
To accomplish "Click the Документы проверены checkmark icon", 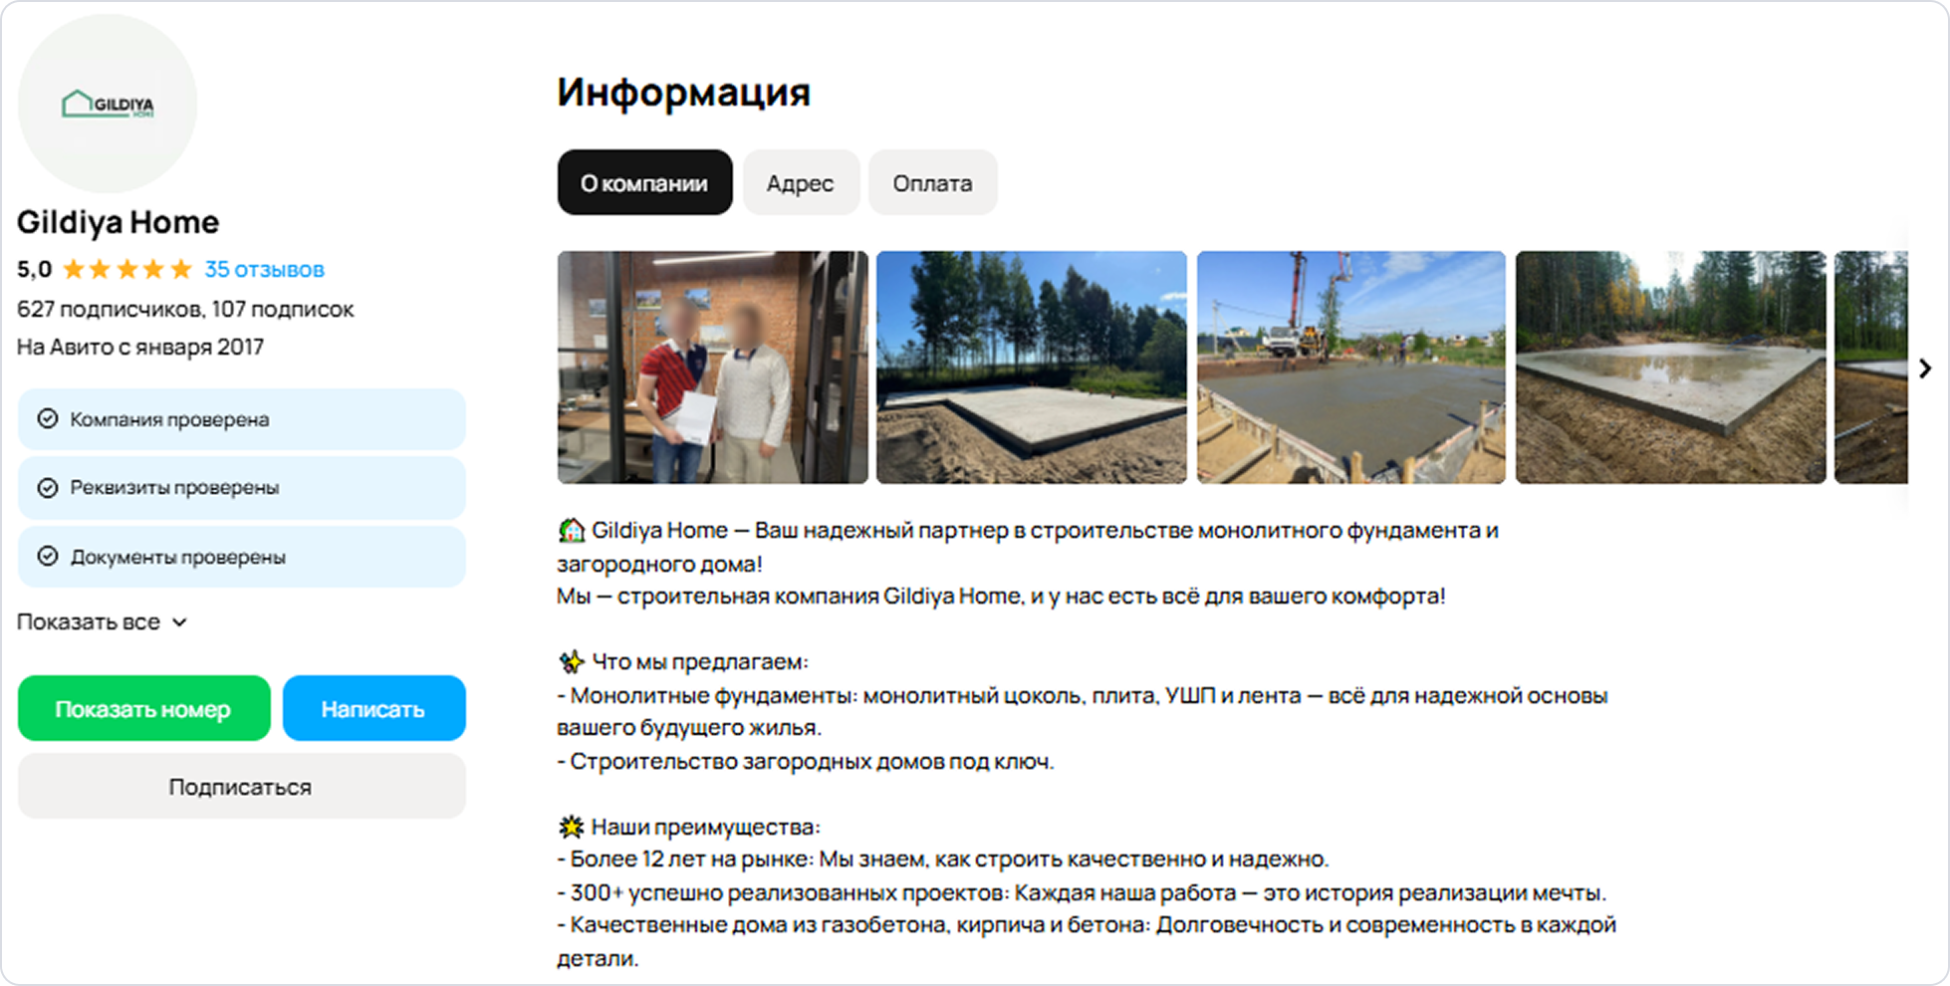I will tap(47, 557).
